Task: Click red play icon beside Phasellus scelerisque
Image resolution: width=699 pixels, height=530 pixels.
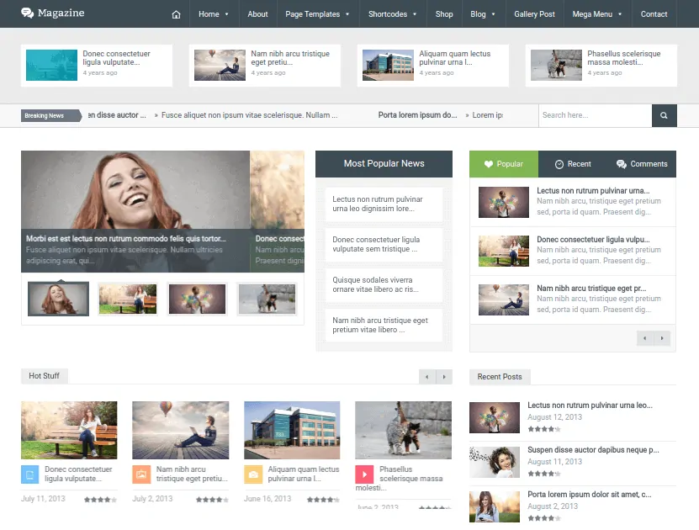Action: 364,474
